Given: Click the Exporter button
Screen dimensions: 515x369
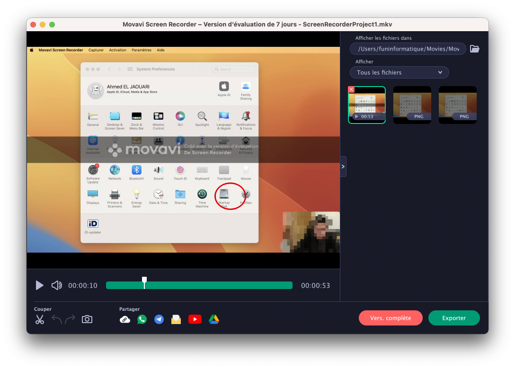Looking at the screenshot, I should click(x=454, y=318).
